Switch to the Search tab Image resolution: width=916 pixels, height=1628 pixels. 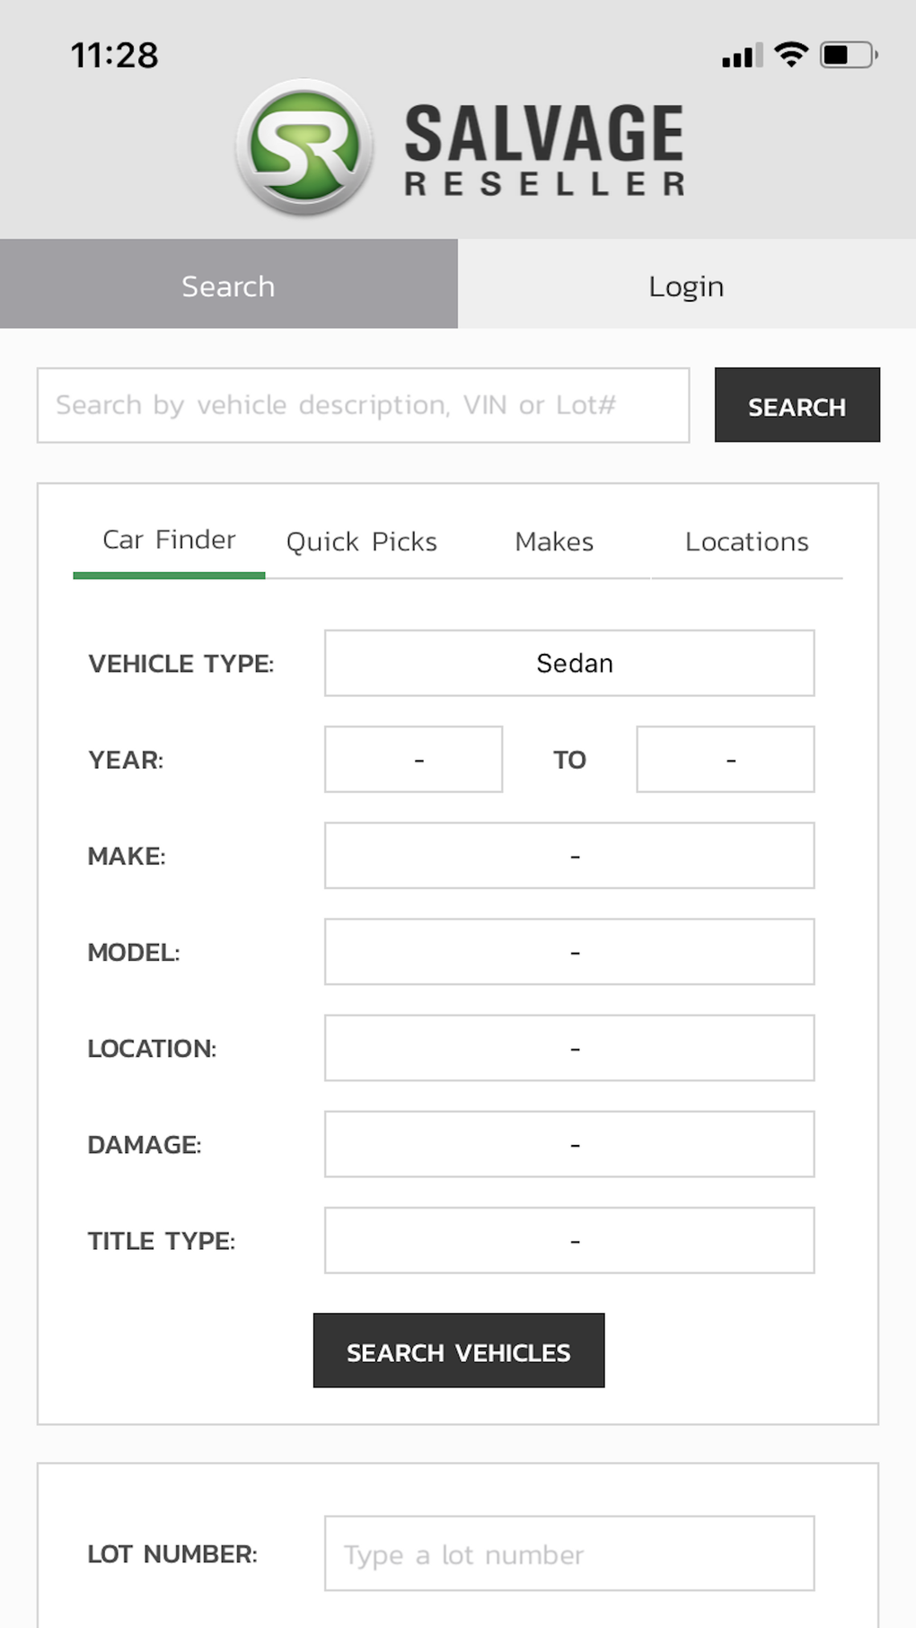[x=228, y=285]
